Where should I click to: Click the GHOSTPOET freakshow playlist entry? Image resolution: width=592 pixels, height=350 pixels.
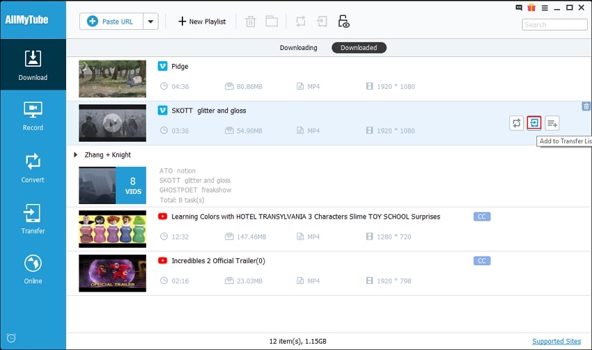pyautogui.click(x=195, y=190)
